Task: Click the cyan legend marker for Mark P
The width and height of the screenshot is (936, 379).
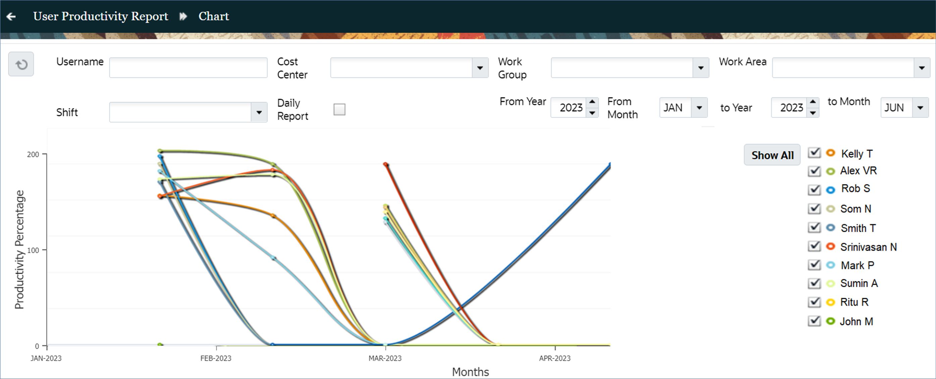Action: (x=831, y=265)
